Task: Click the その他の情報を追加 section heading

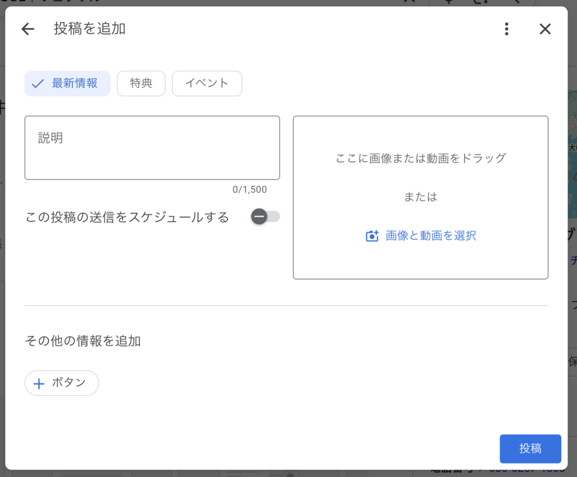Action: 83,341
